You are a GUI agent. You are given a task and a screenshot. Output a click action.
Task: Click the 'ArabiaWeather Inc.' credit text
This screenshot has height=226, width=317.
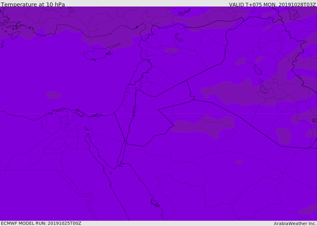tap(295, 224)
